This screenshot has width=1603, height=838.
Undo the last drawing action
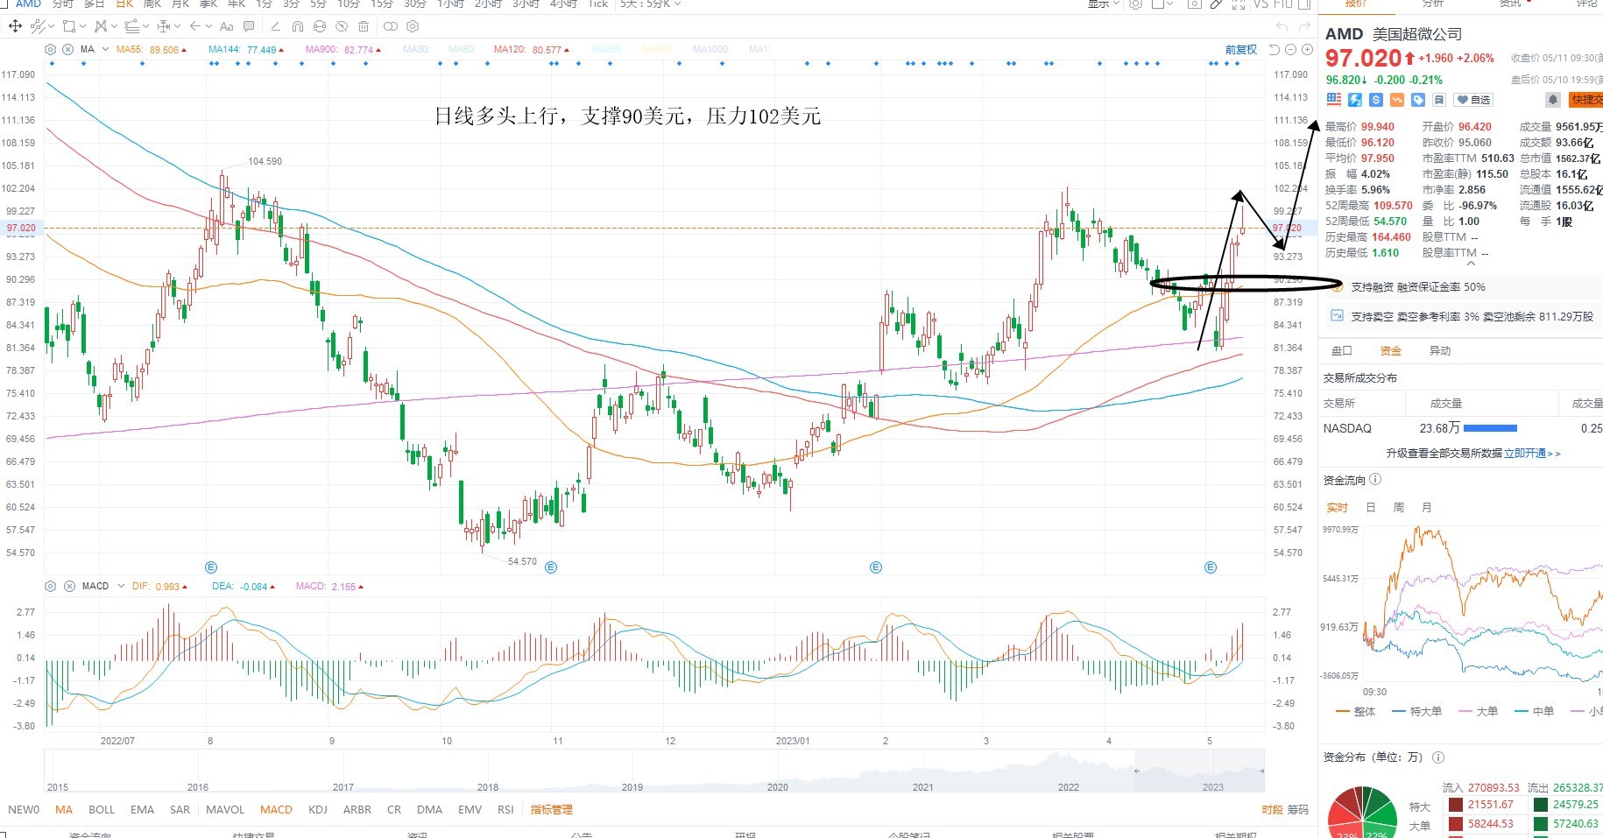coord(1282,26)
